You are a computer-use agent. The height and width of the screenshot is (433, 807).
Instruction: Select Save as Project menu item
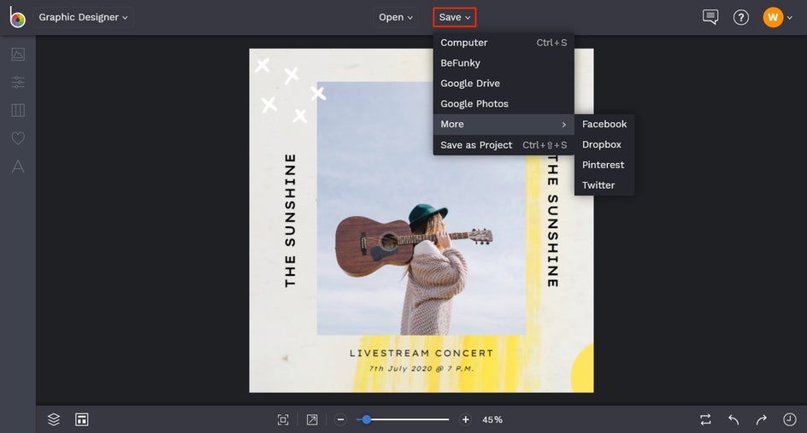click(x=504, y=145)
